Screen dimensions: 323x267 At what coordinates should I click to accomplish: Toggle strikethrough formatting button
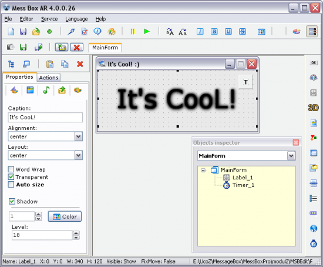243,32
